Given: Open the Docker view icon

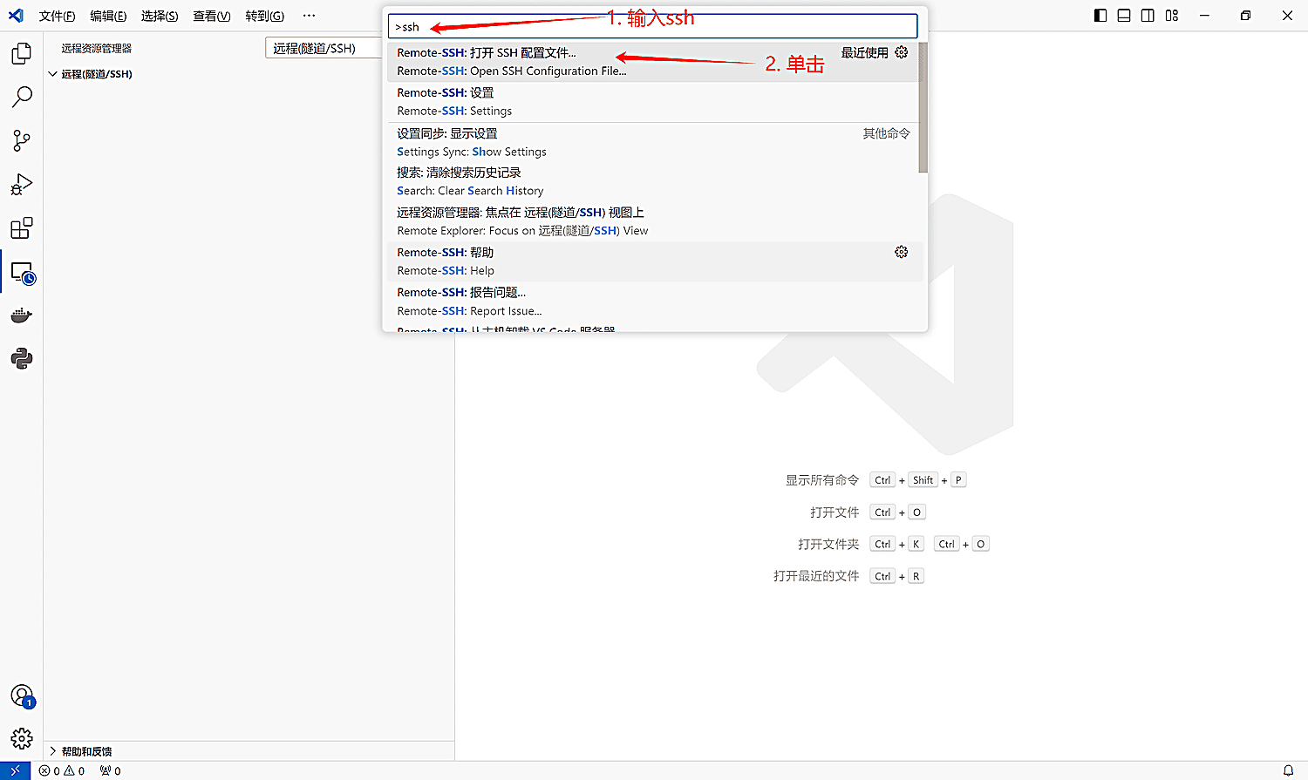Looking at the screenshot, I should click(22, 315).
